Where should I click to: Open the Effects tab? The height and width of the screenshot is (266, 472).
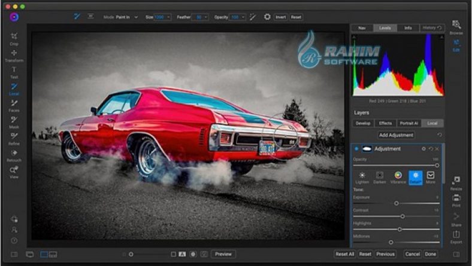coord(385,123)
